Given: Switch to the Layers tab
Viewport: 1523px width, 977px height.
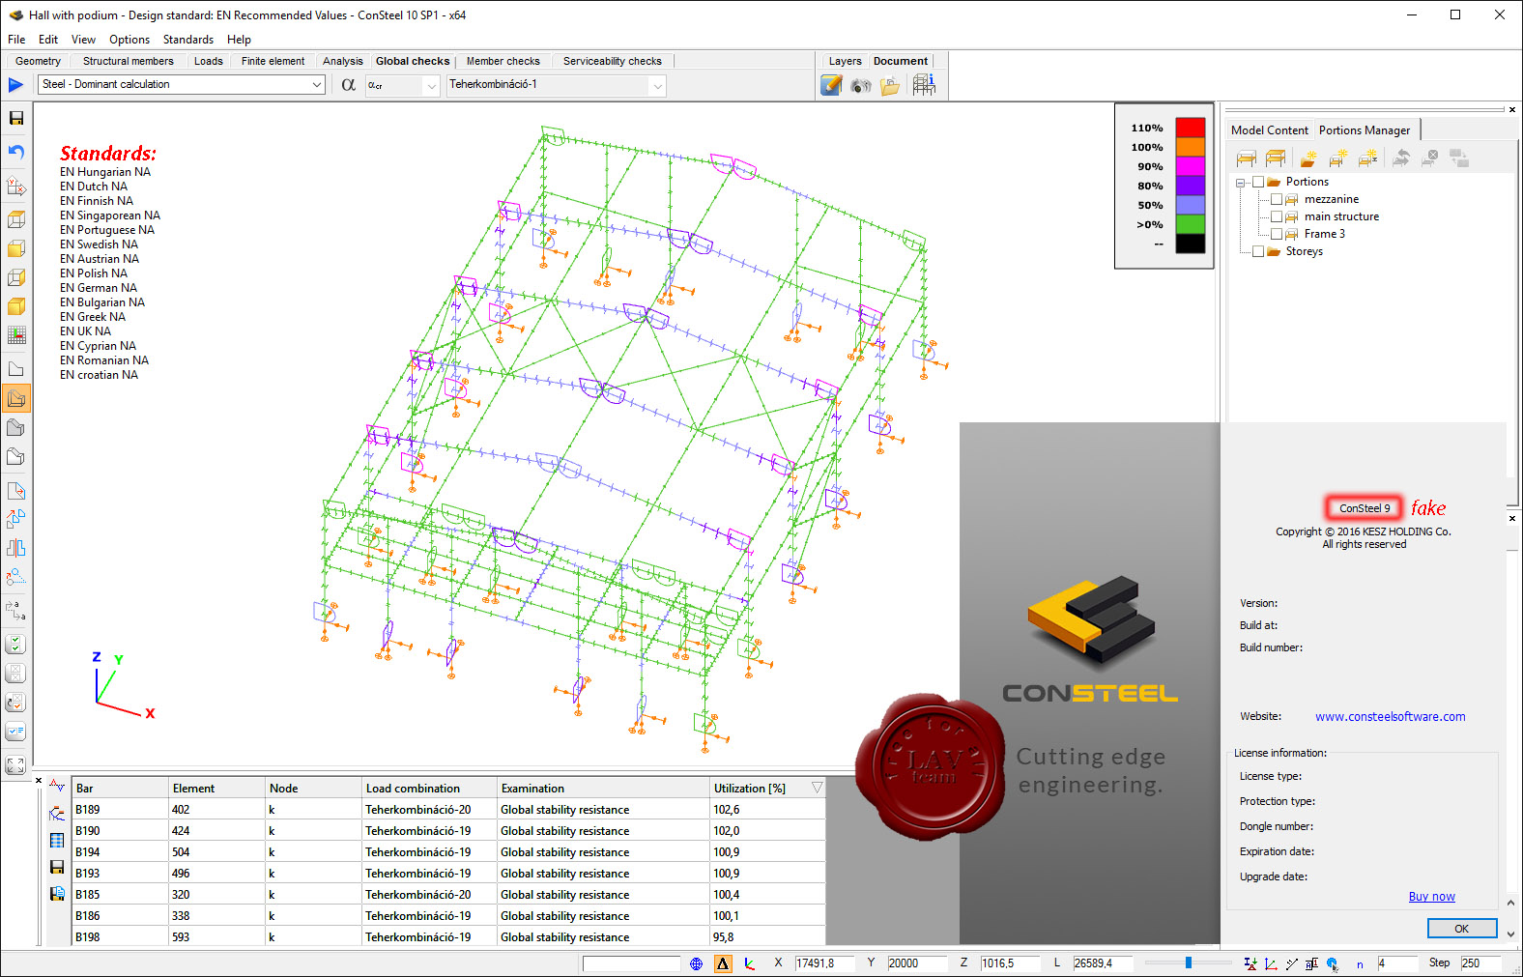Looking at the screenshot, I should point(845,61).
